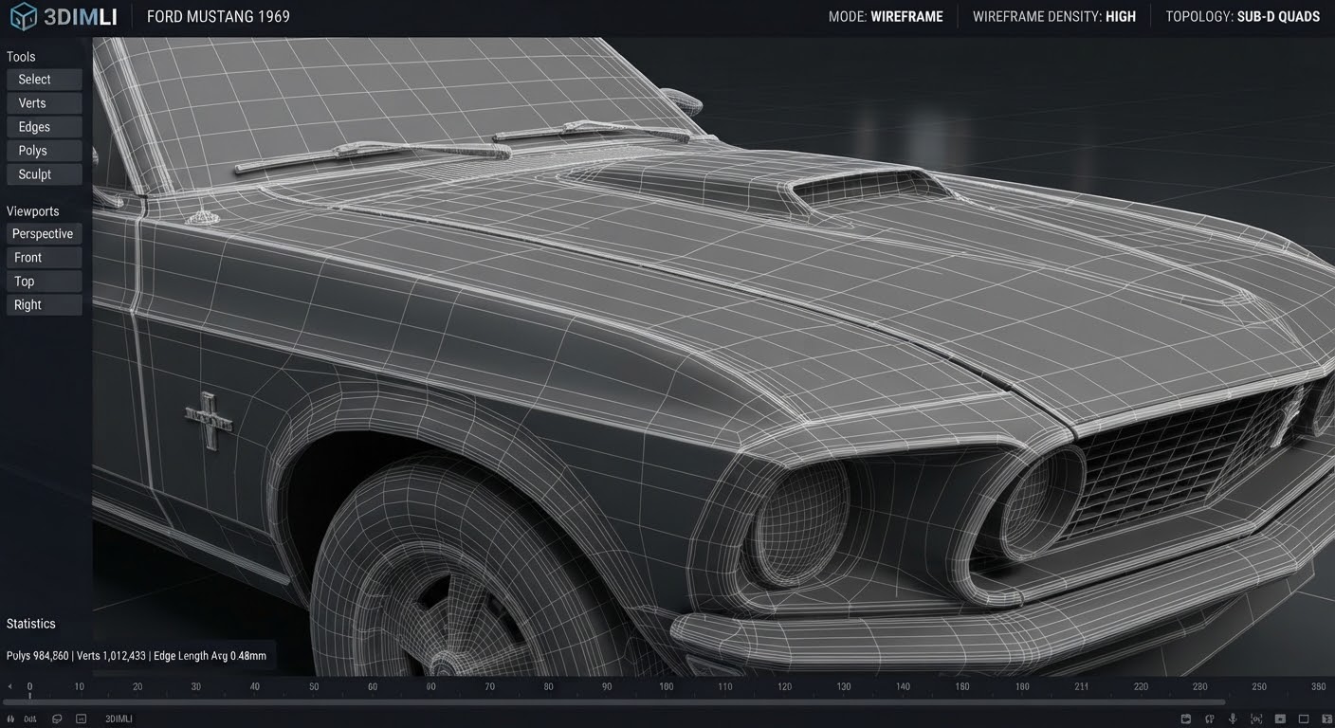Viewport: 1335px width, 728px height.
Task: Jump to frame 100 on the timeline
Action: [x=667, y=686]
